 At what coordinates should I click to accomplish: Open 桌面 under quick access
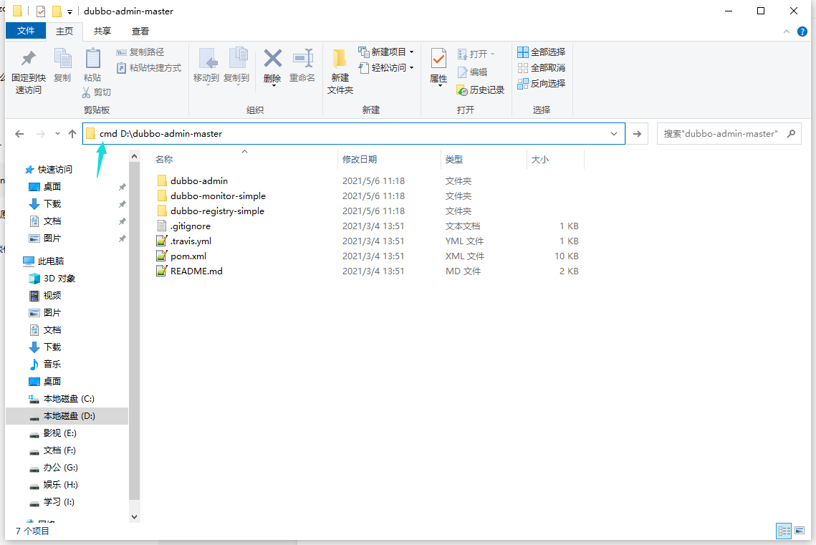click(x=52, y=187)
